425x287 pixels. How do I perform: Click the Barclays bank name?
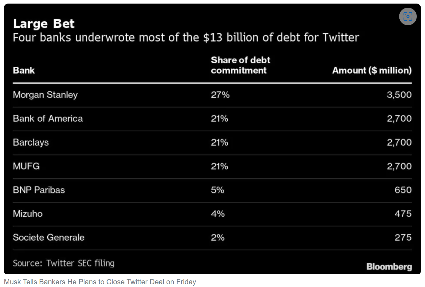[31, 142]
